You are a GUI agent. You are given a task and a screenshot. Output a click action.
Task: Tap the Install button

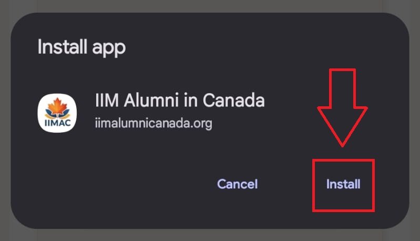pos(343,184)
